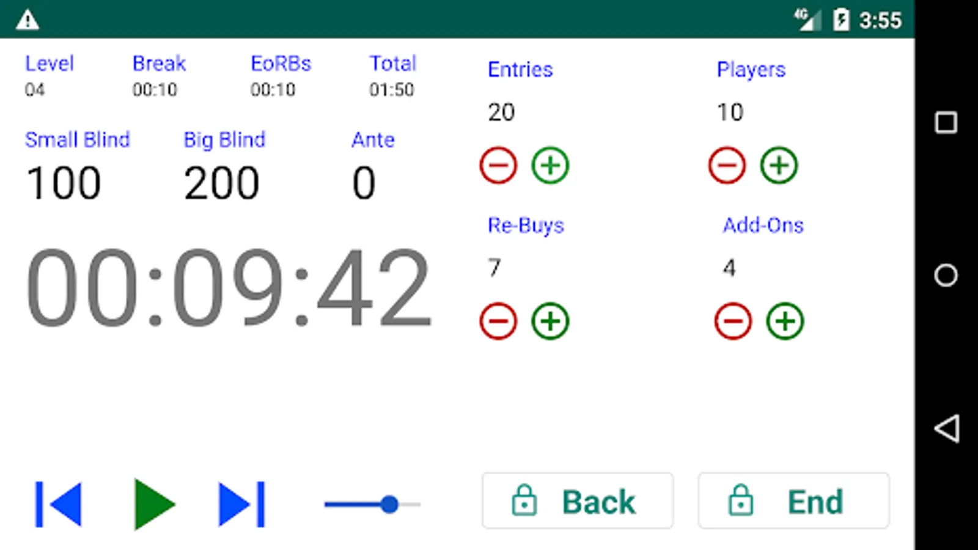Open Android recent apps square button
The image size is (978, 550).
coord(946,122)
